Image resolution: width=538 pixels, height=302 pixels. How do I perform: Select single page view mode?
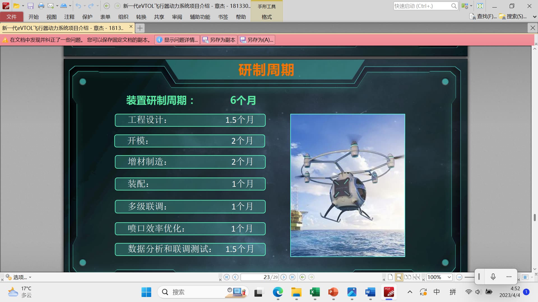(390, 277)
